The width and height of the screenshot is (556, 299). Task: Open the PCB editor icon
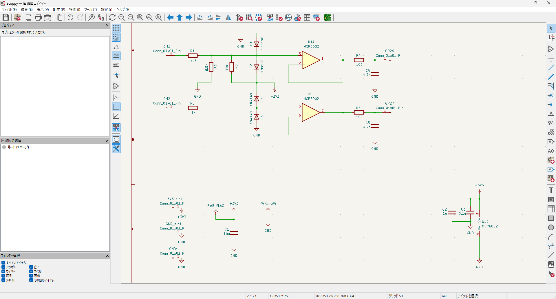pos(328,17)
